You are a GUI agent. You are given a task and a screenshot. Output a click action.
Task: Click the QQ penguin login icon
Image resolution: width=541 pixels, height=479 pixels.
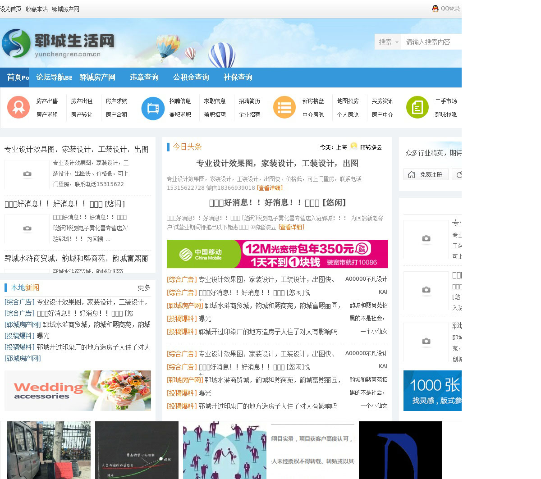pyautogui.click(x=435, y=9)
